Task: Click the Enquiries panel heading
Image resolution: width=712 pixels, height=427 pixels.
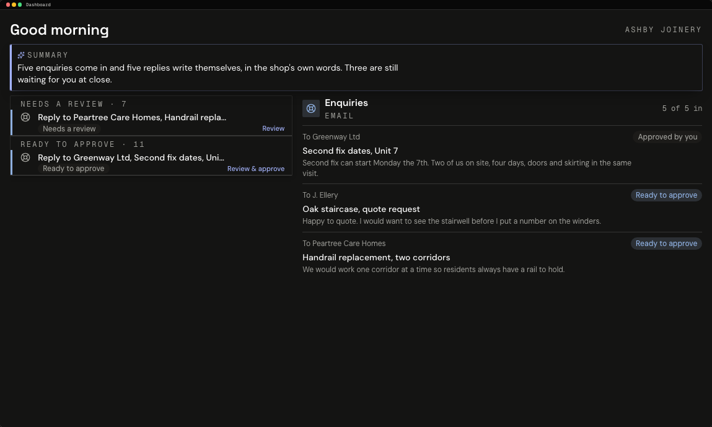Action: coord(346,103)
